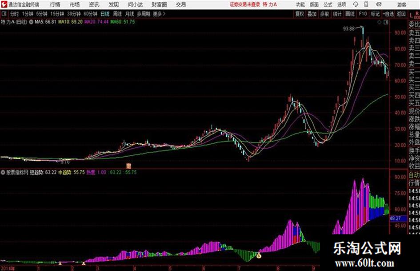
Task: Open the 问小达 menu
Action: (x=135, y=4)
